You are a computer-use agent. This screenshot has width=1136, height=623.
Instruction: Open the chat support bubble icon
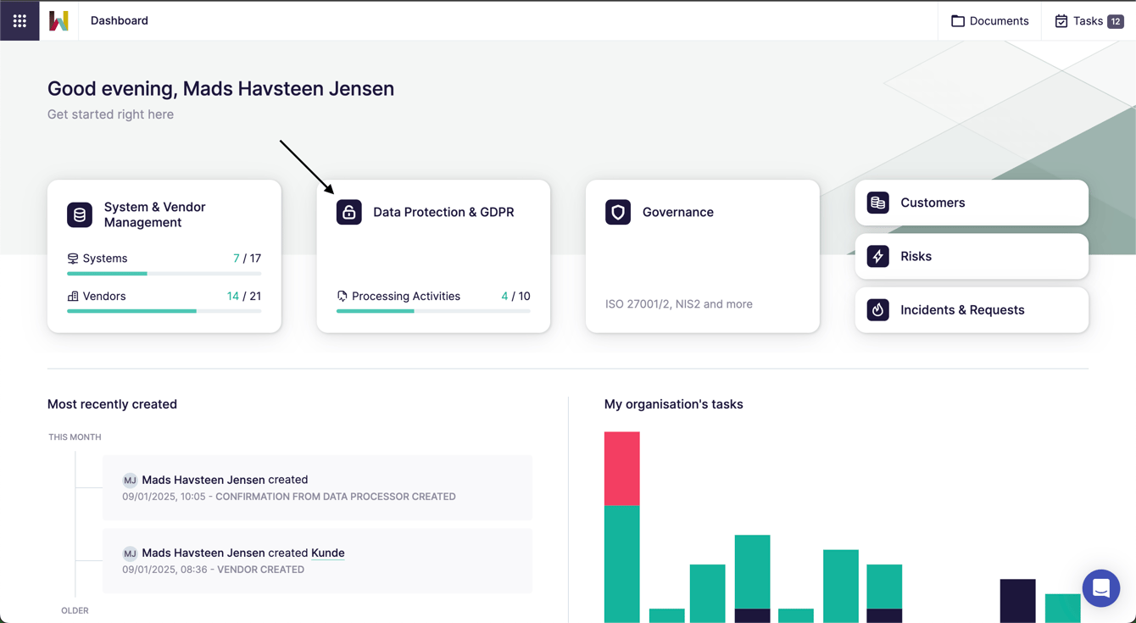1100,588
